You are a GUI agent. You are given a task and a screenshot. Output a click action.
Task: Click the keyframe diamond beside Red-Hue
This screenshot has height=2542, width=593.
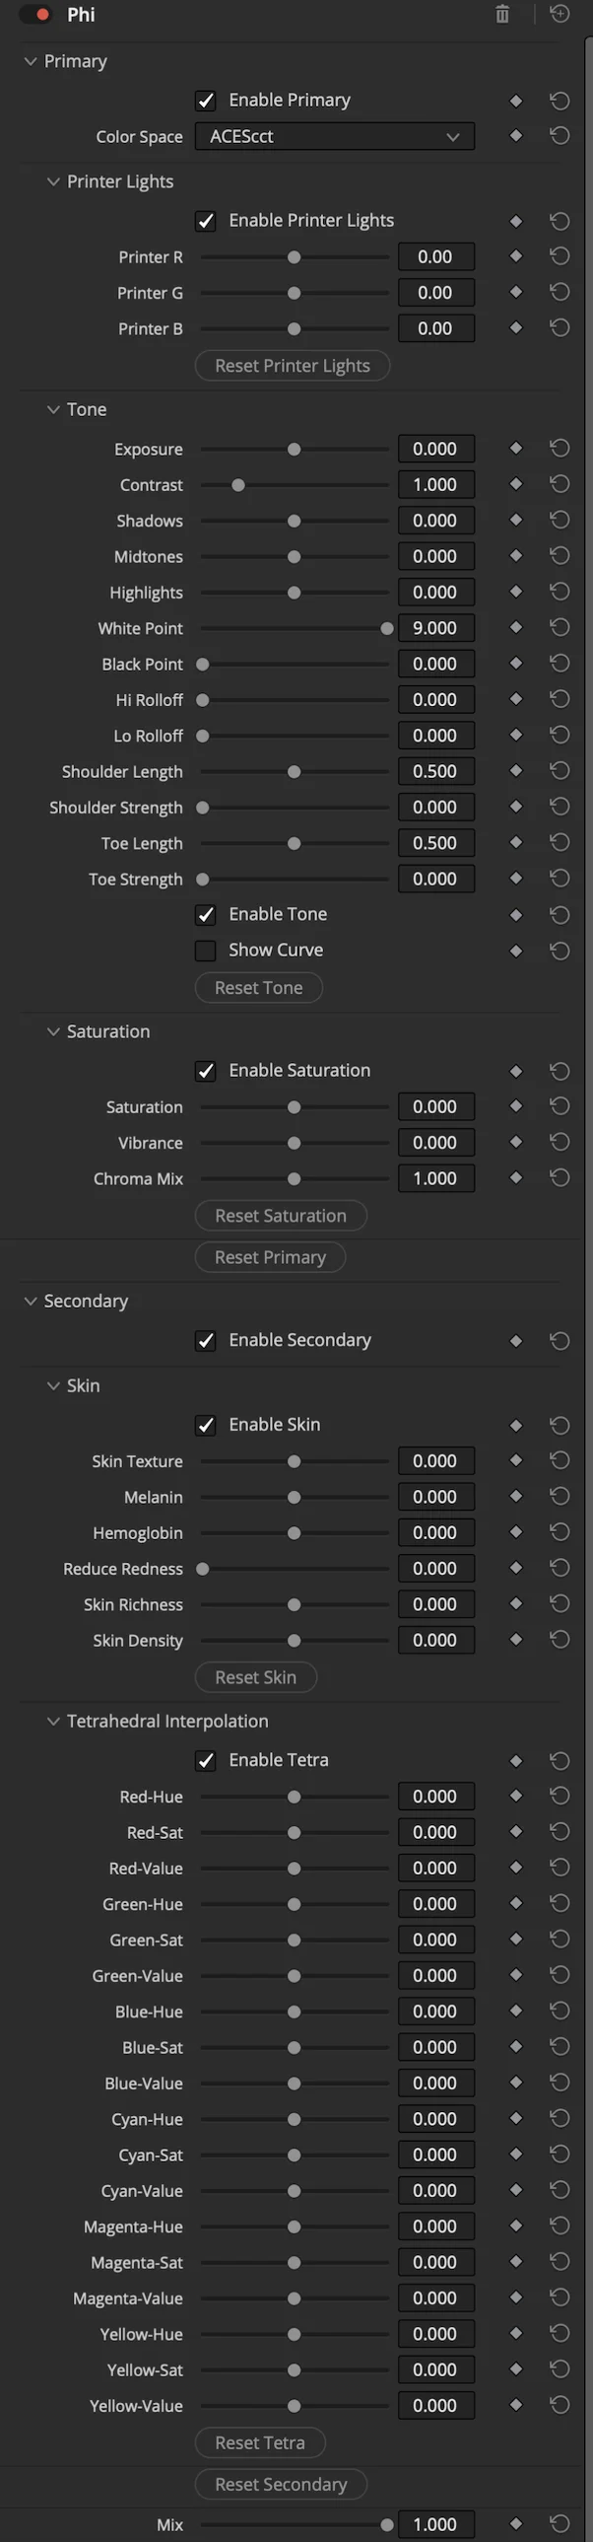(x=516, y=1796)
